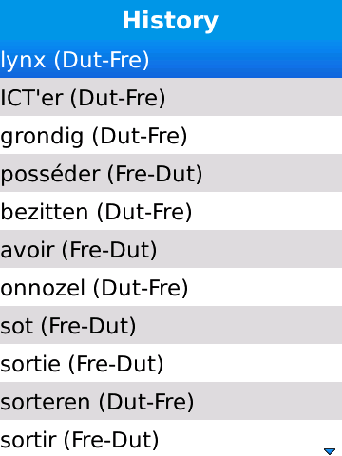Click the (Fre-Dut) label after sortie
Viewport: 342px width, 456px height.
tap(116, 364)
